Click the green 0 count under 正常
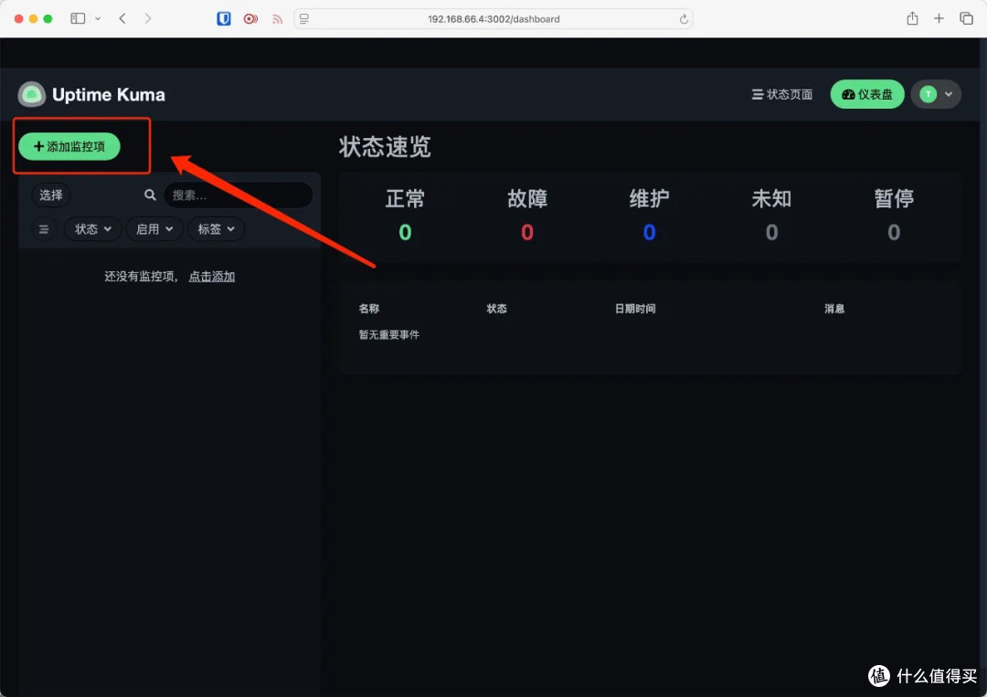The width and height of the screenshot is (987, 697). click(406, 233)
